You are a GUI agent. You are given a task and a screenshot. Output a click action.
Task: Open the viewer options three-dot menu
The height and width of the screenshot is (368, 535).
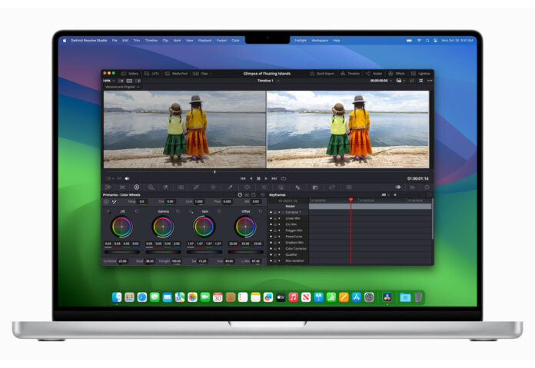tap(430, 81)
